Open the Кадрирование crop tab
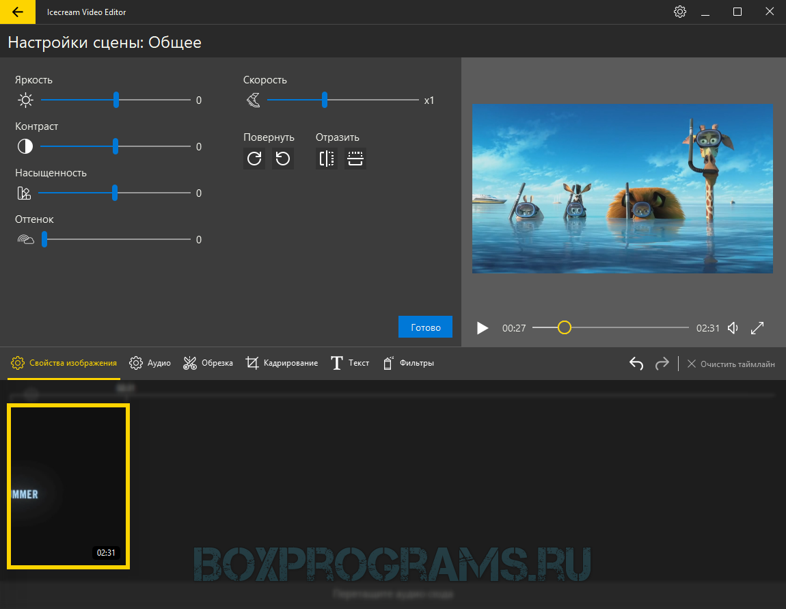Viewport: 786px width, 609px height. tap(282, 363)
